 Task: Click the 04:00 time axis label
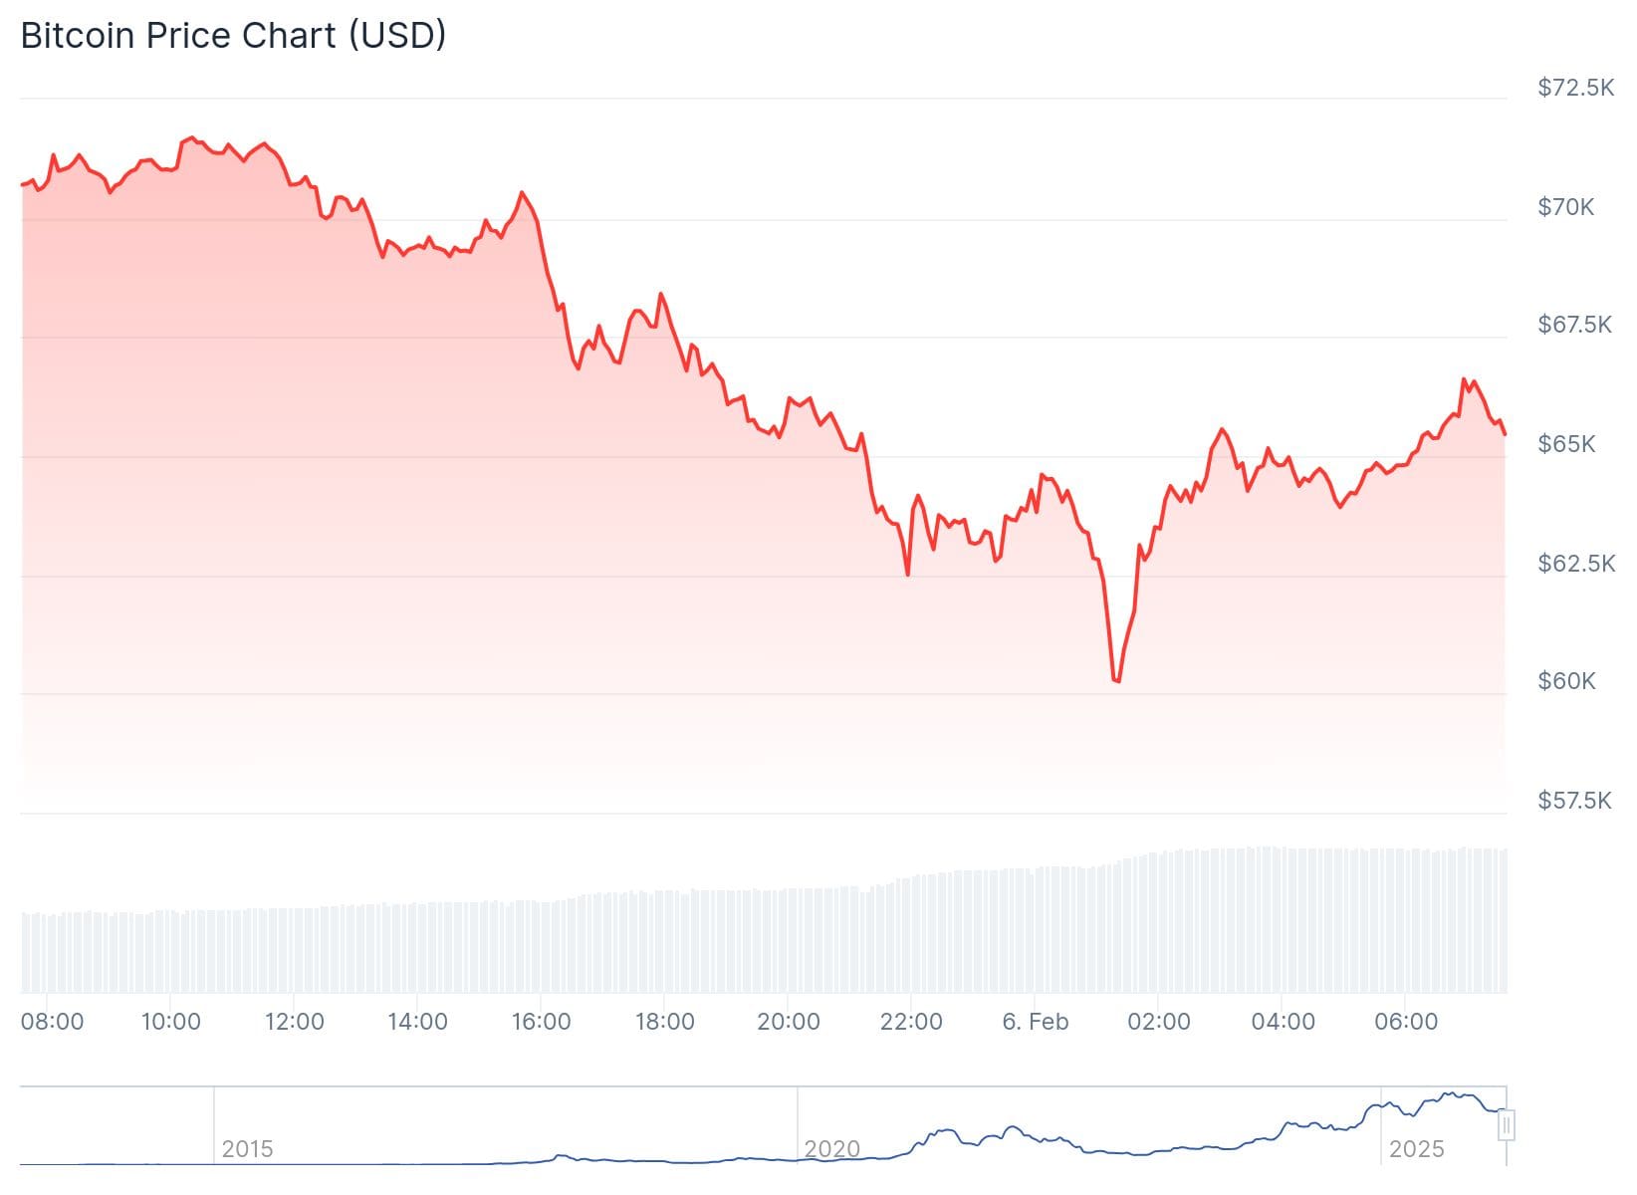click(1283, 1022)
